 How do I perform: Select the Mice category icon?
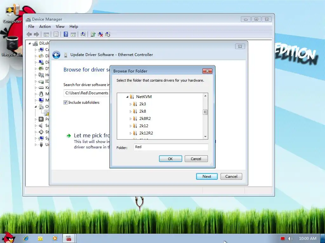coord(41,94)
